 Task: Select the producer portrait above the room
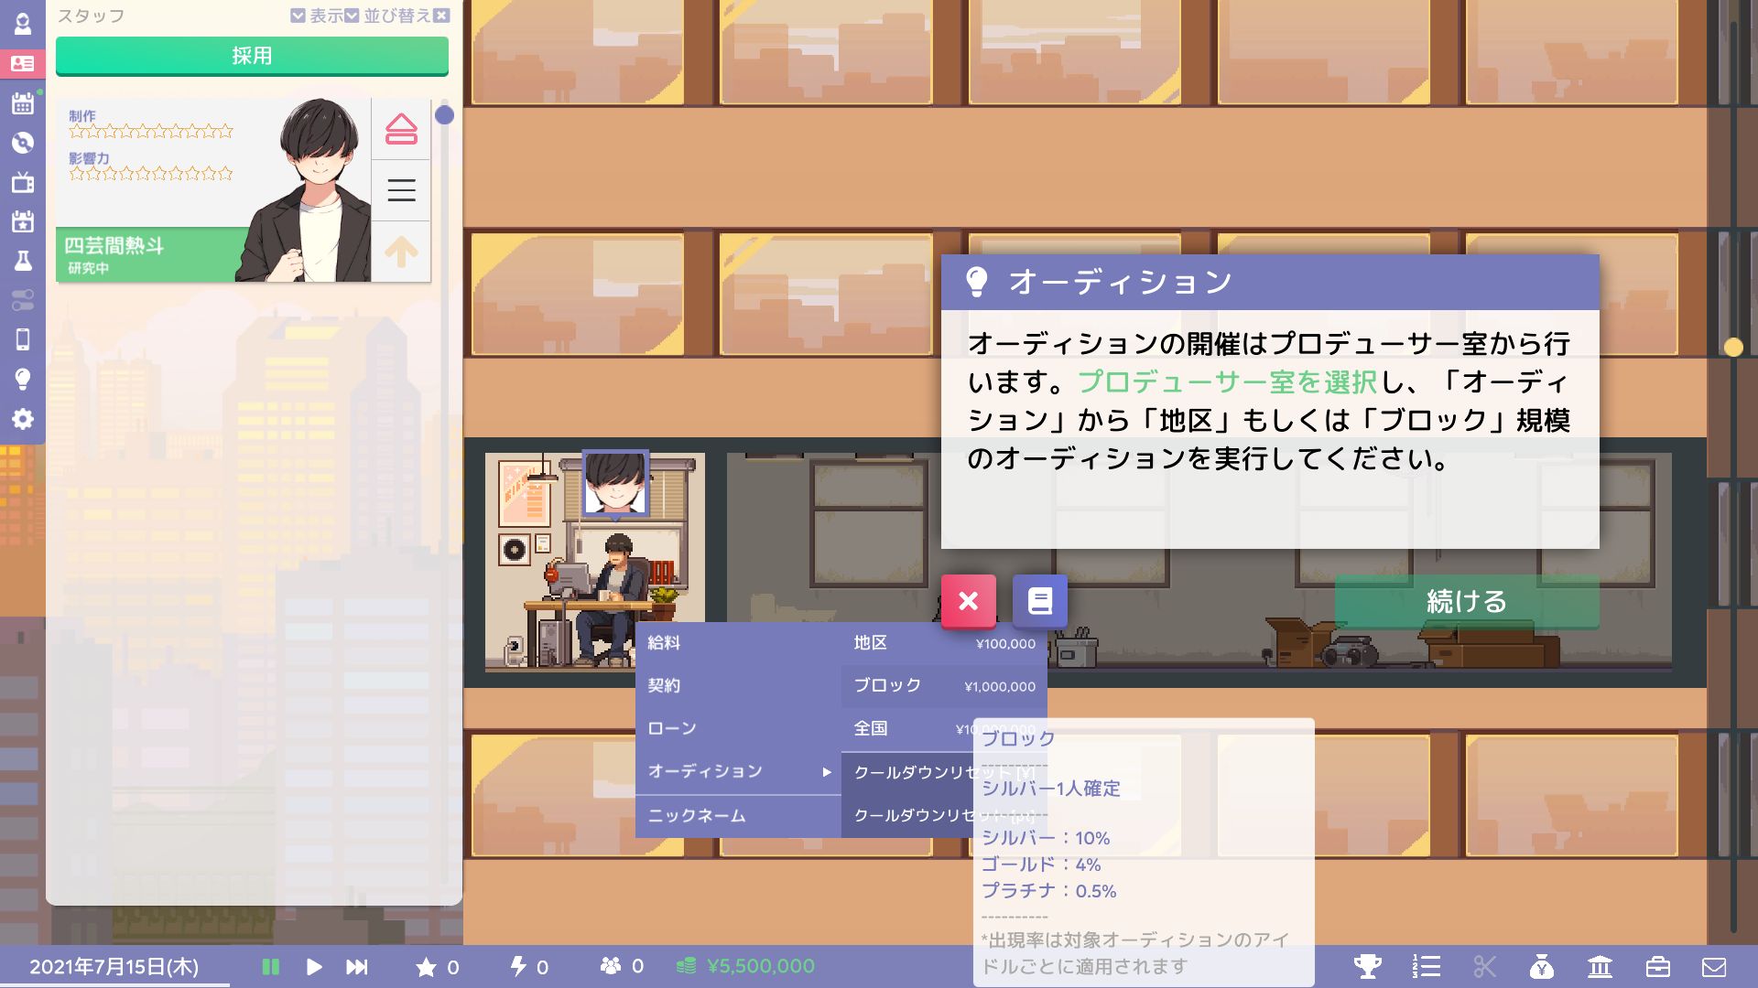[615, 482]
